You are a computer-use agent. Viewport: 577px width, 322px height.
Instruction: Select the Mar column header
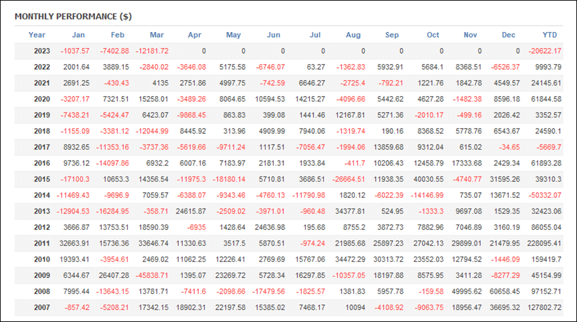click(157, 35)
